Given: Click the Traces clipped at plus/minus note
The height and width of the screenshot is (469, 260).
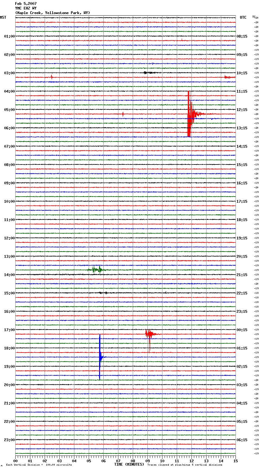Looking at the screenshot, I should 185,465.
